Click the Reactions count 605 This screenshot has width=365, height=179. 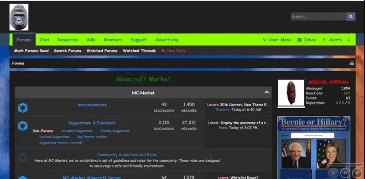[x=347, y=93]
